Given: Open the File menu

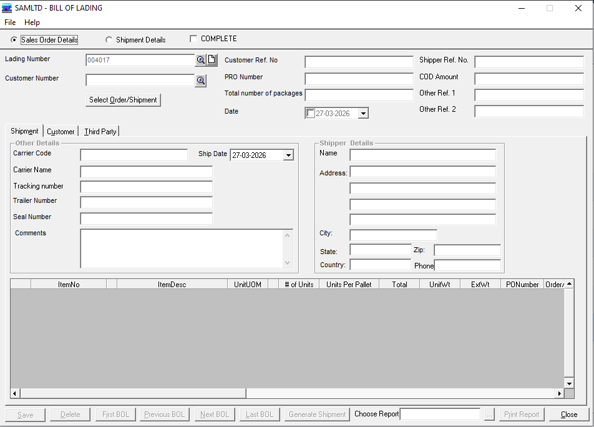Looking at the screenshot, I should click(10, 22).
